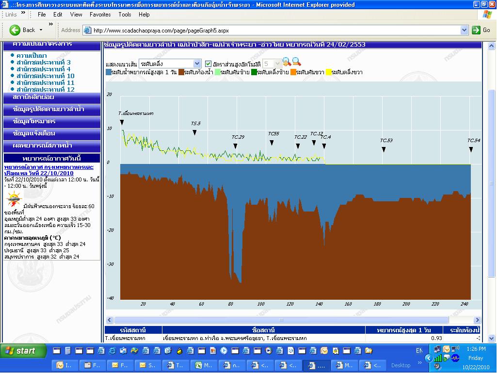The height and width of the screenshot is (374, 498).
Task: Open the Favorites menu
Action: tap(100, 15)
